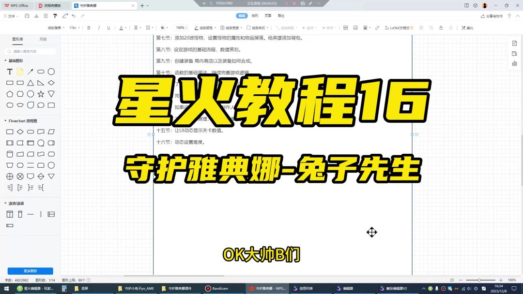The width and height of the screenshot is (523, 294).
Task: Select the Text shape tool
Action: coord(10,72)
